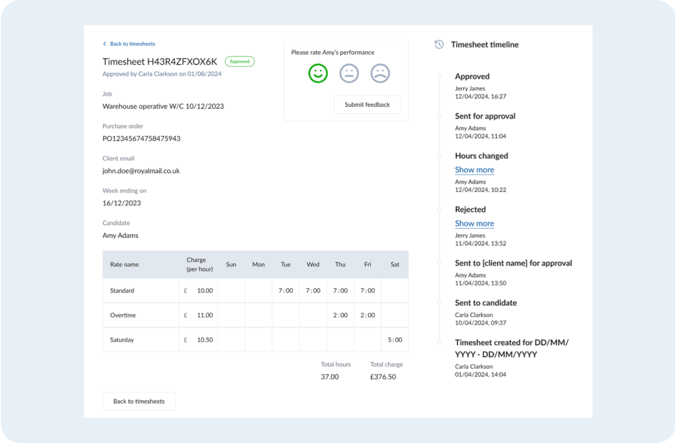Expand Show more under Hours changed

coord(474,170)
